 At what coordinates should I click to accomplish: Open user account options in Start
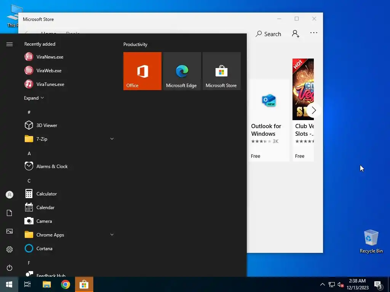pyautogui.click(x=10, y=195)
